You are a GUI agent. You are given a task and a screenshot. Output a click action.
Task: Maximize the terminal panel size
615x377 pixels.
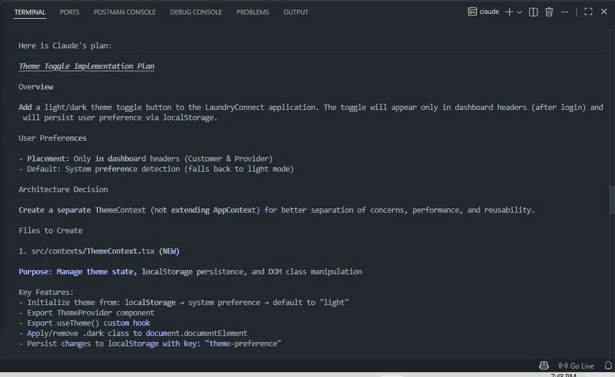588,11
